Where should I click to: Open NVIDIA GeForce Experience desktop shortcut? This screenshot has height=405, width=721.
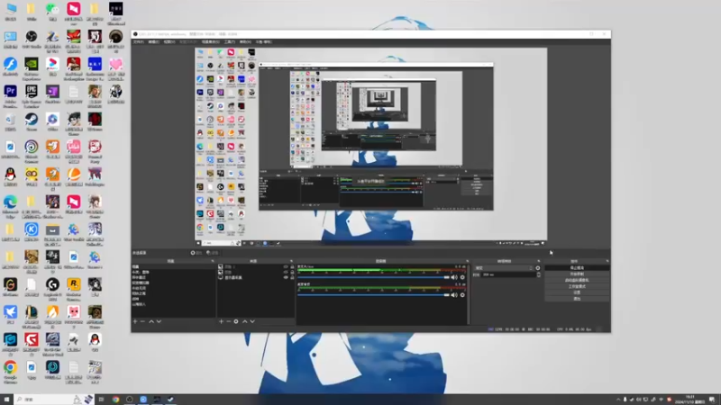(x=32, y=67)
